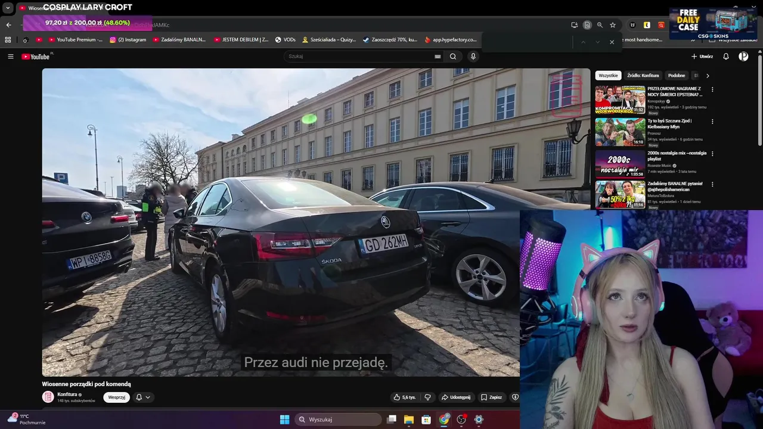Open the Windows Start button
763x429 pixels.
tap(284, 419)
